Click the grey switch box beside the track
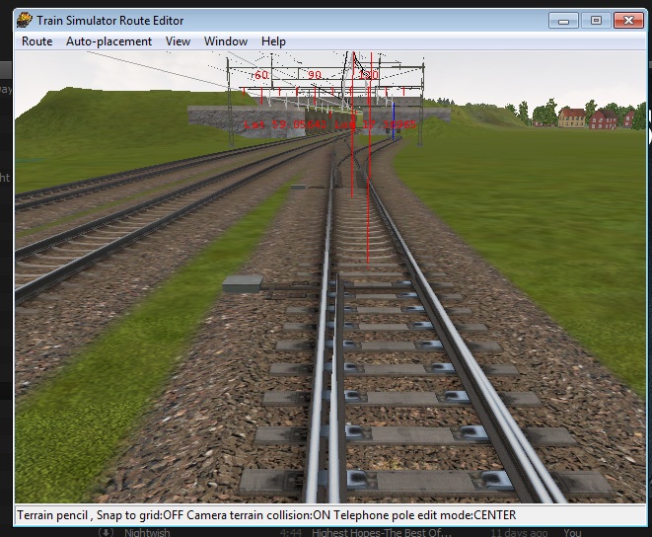Screen dimensions: 652x537 click(x=243, y=284)
